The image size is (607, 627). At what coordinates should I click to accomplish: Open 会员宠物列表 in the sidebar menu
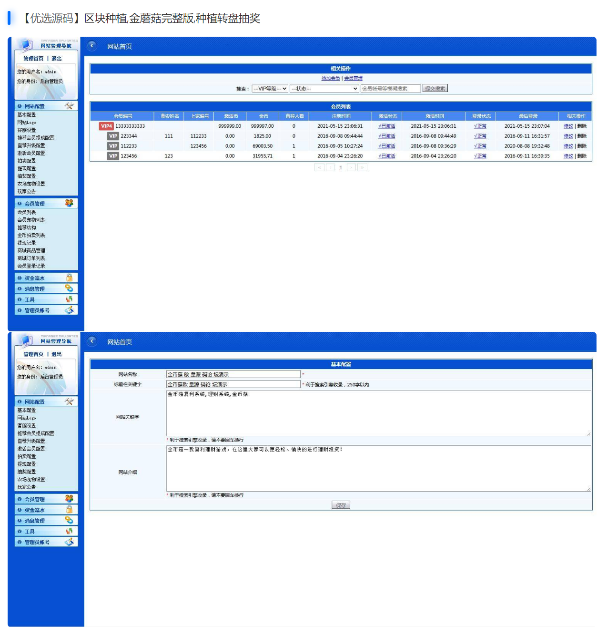click(x=31, y=220)
